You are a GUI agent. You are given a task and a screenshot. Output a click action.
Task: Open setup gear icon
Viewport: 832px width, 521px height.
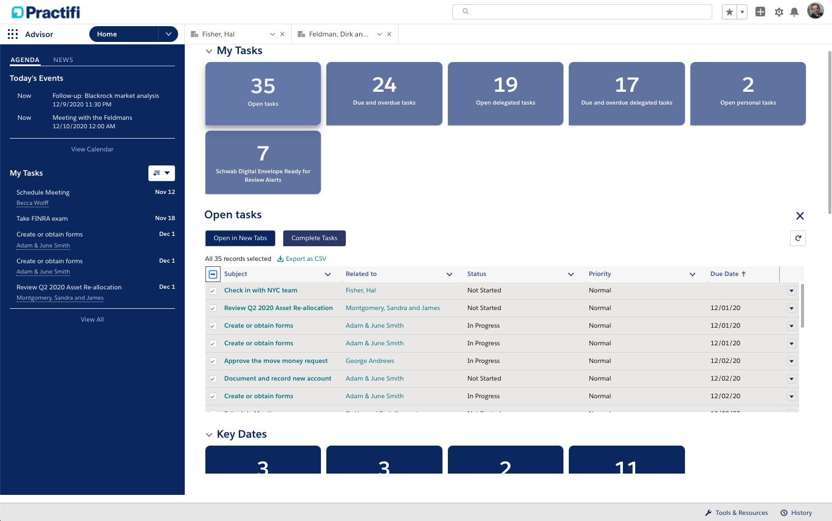[x=779, y=12]
